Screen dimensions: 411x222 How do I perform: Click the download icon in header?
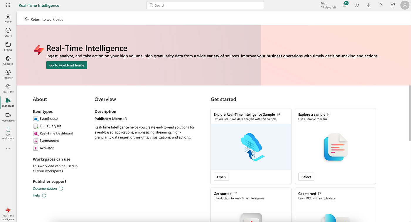[x=368, y=5]
